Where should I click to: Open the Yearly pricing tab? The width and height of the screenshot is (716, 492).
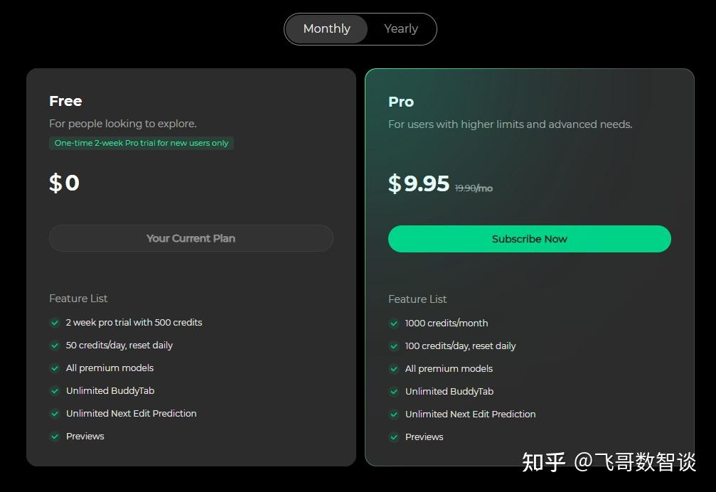pyautogui.click(x=400, y=28)
